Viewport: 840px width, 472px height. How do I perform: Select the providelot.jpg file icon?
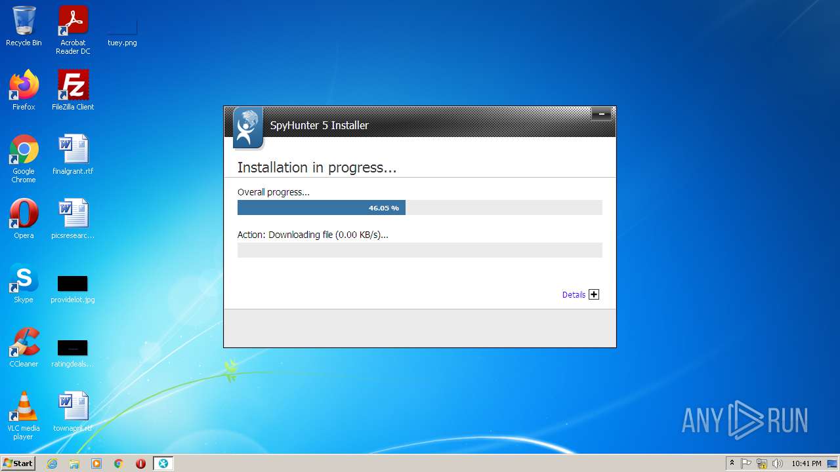point(73,288)
